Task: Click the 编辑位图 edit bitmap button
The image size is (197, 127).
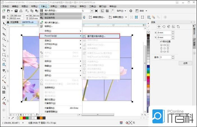Action: [x=97, y=17]
